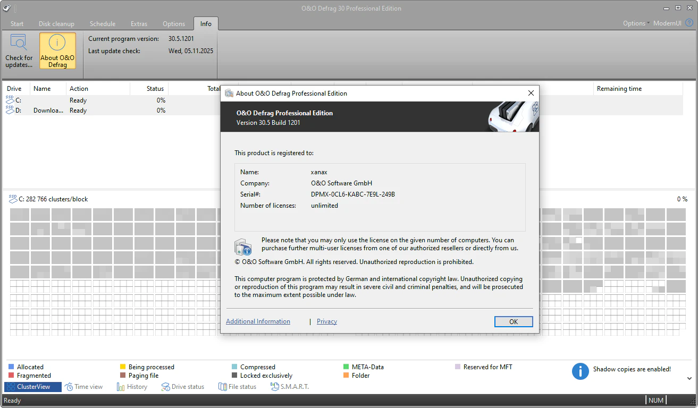Follow the Privacy link
Viewport: 698px width, 408px height.
click(x=327, y=321)
